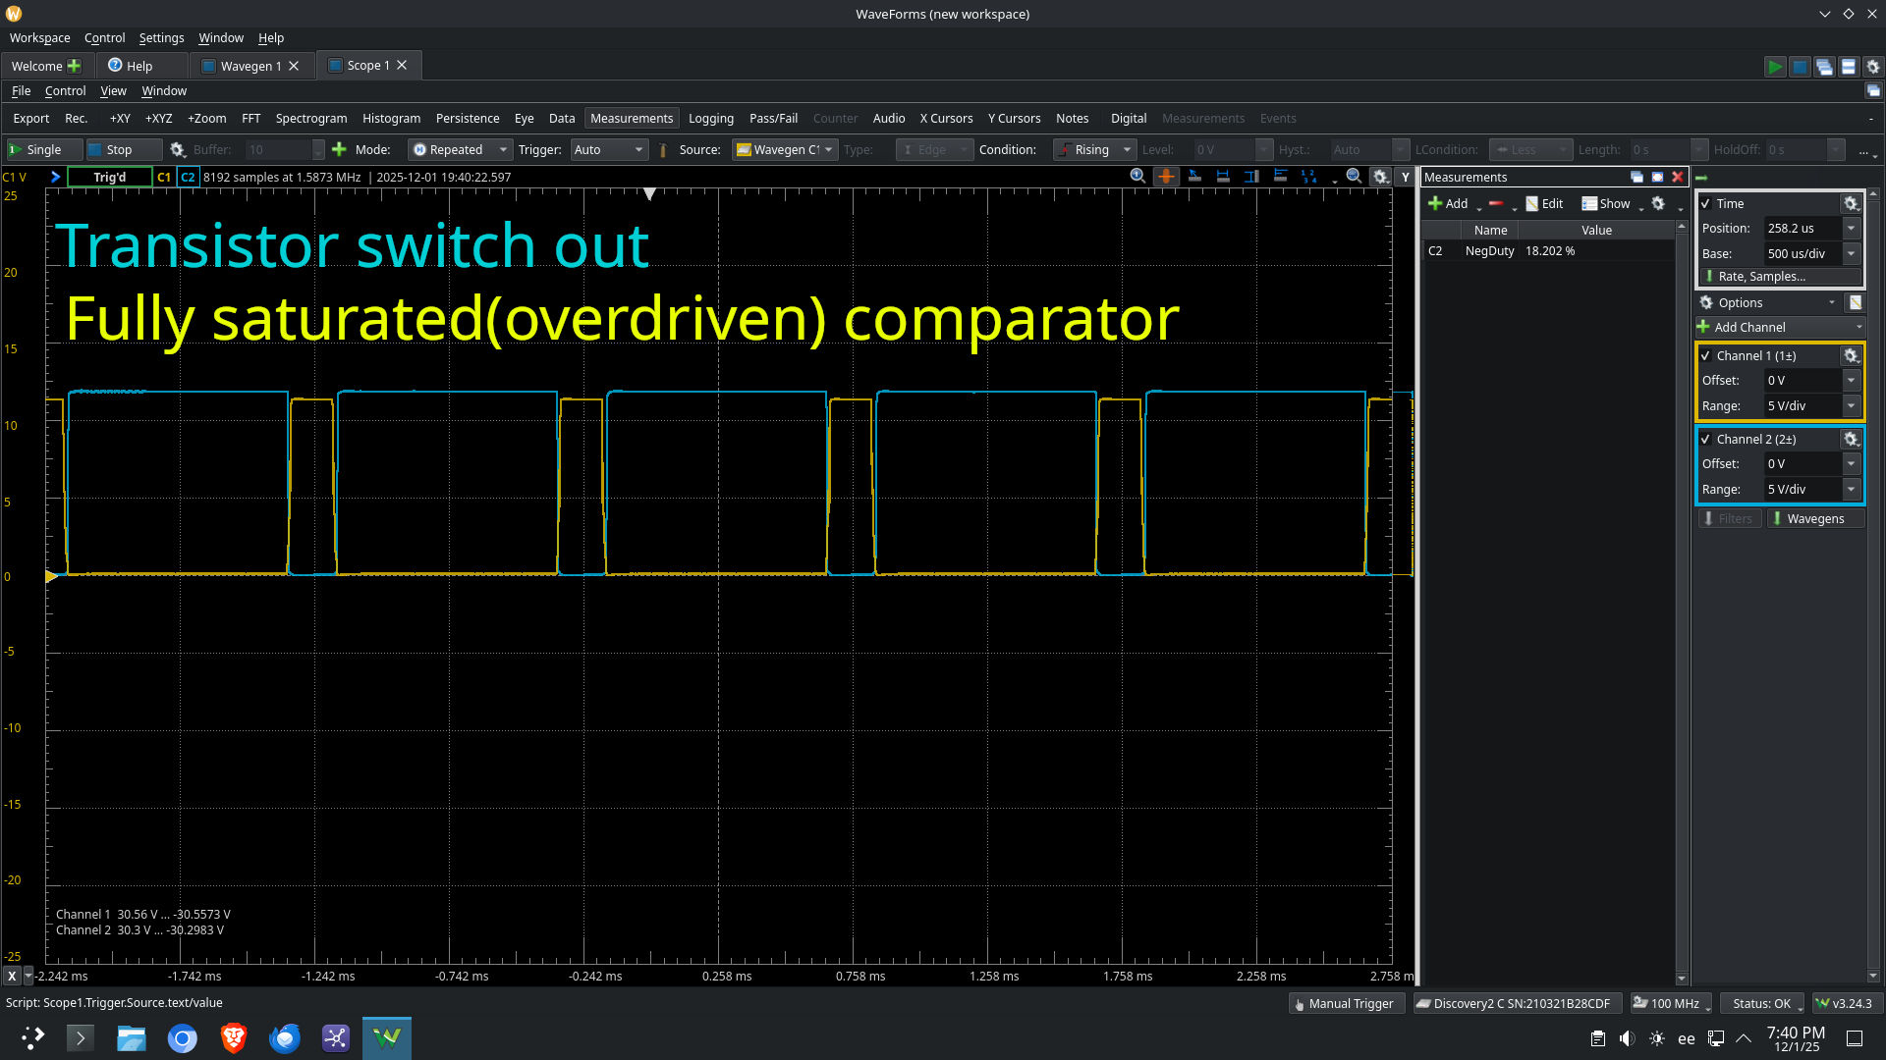Click the Add measurement plus icon
Viewport: 1886px width, 1060px height.
coord(1435,203)
